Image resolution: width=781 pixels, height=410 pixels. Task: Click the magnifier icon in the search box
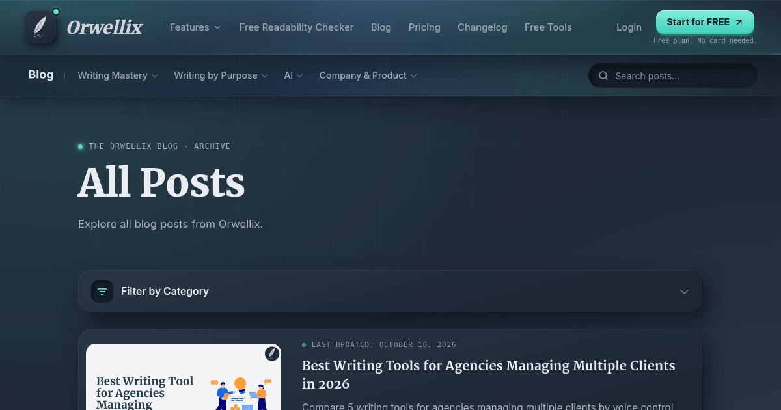pyautogui.click(x=603, y=75)
